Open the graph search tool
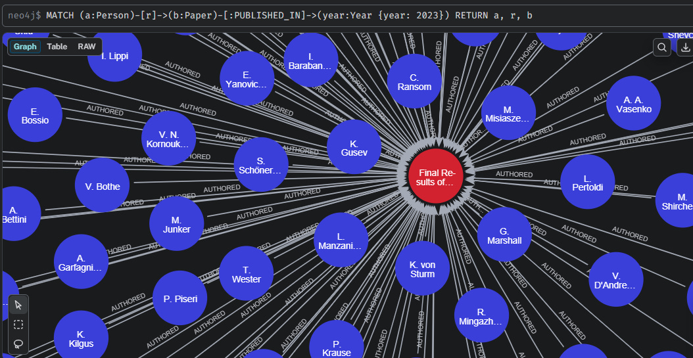Screen dimensions: 693x358 tap(662, 47)
